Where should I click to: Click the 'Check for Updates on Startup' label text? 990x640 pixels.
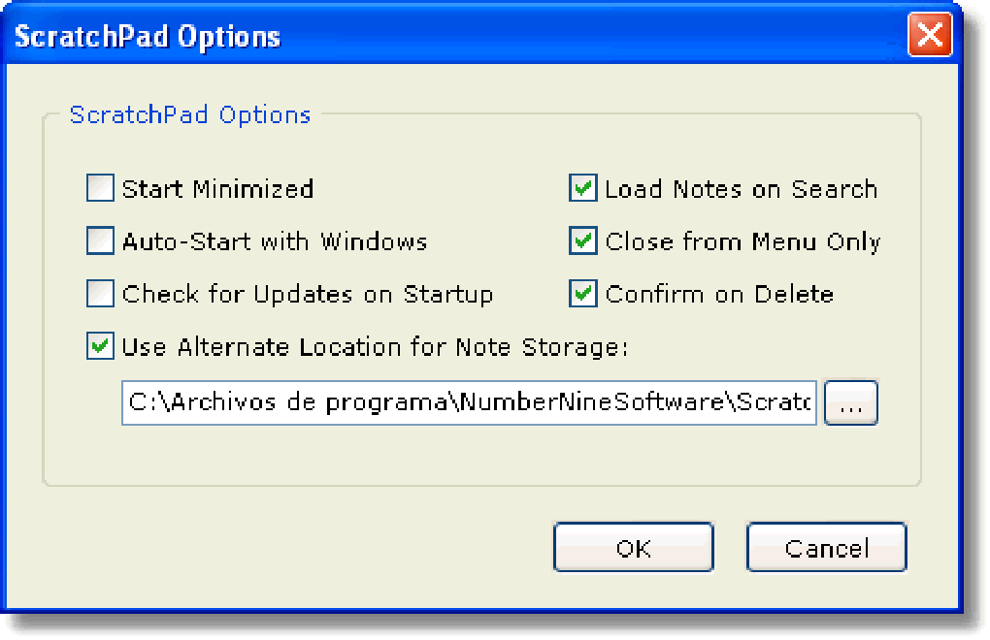308,295
